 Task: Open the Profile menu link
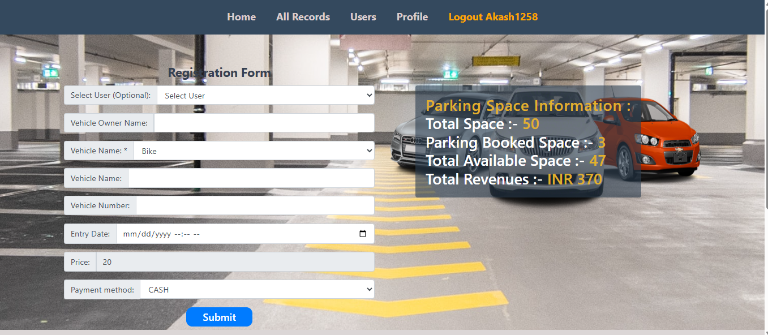pos(412,17)
